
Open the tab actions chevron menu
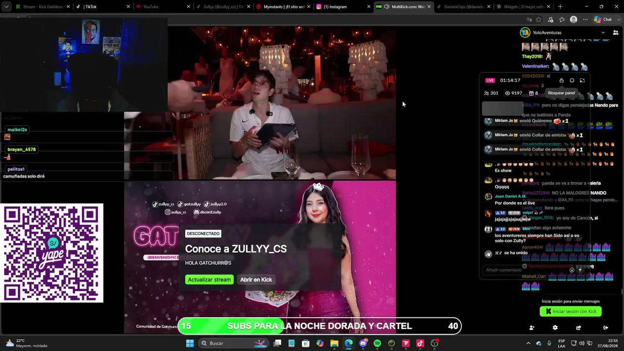pyautogui.click(x=6, y=7)
